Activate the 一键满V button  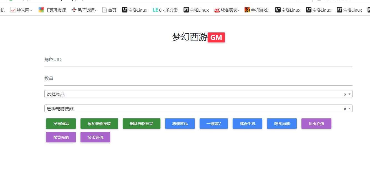click(x=213, y=124)
